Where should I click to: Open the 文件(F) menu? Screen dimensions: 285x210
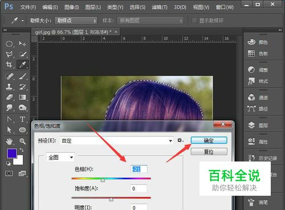[28, 7]
